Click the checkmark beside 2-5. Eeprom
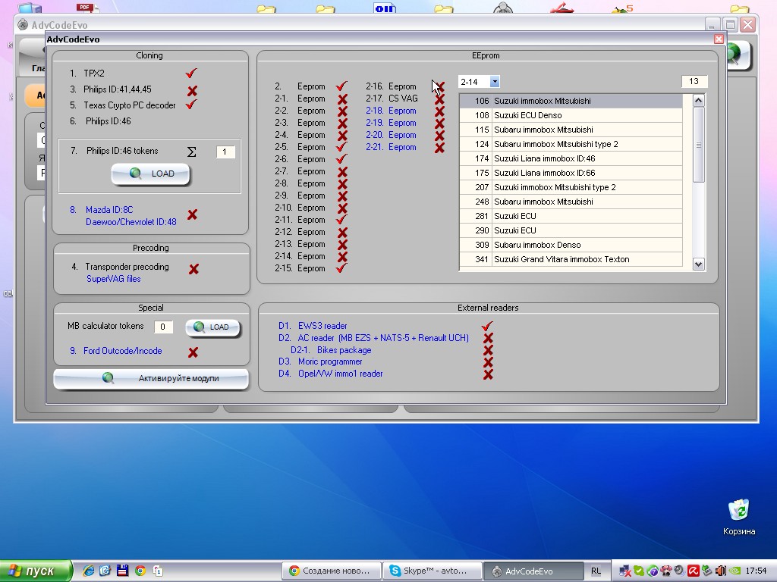Screen dimensions: 777x582 click(x=341, y=147)
